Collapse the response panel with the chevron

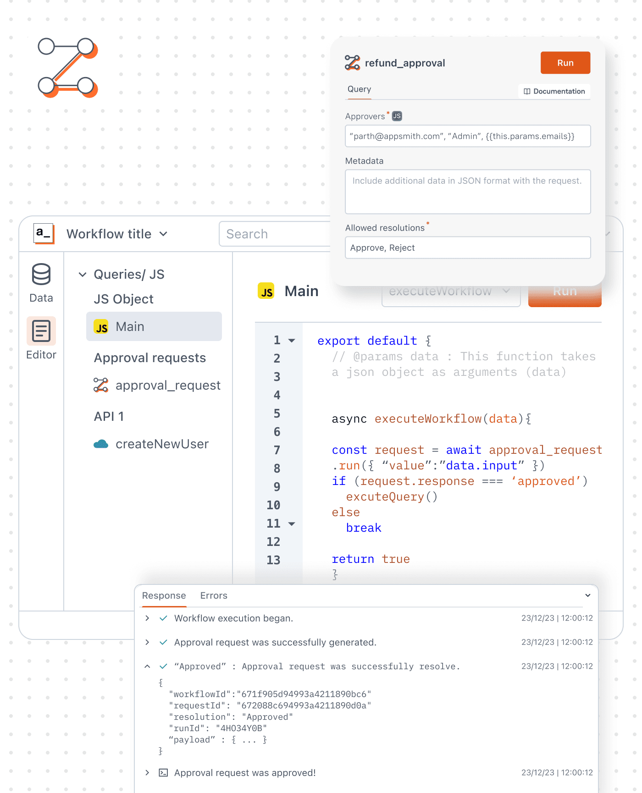588,595
